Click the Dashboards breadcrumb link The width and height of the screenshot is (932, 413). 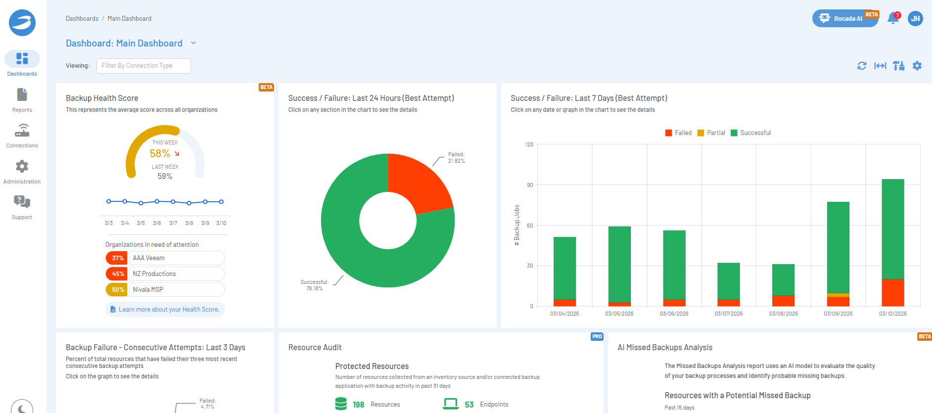click(82, 19)
